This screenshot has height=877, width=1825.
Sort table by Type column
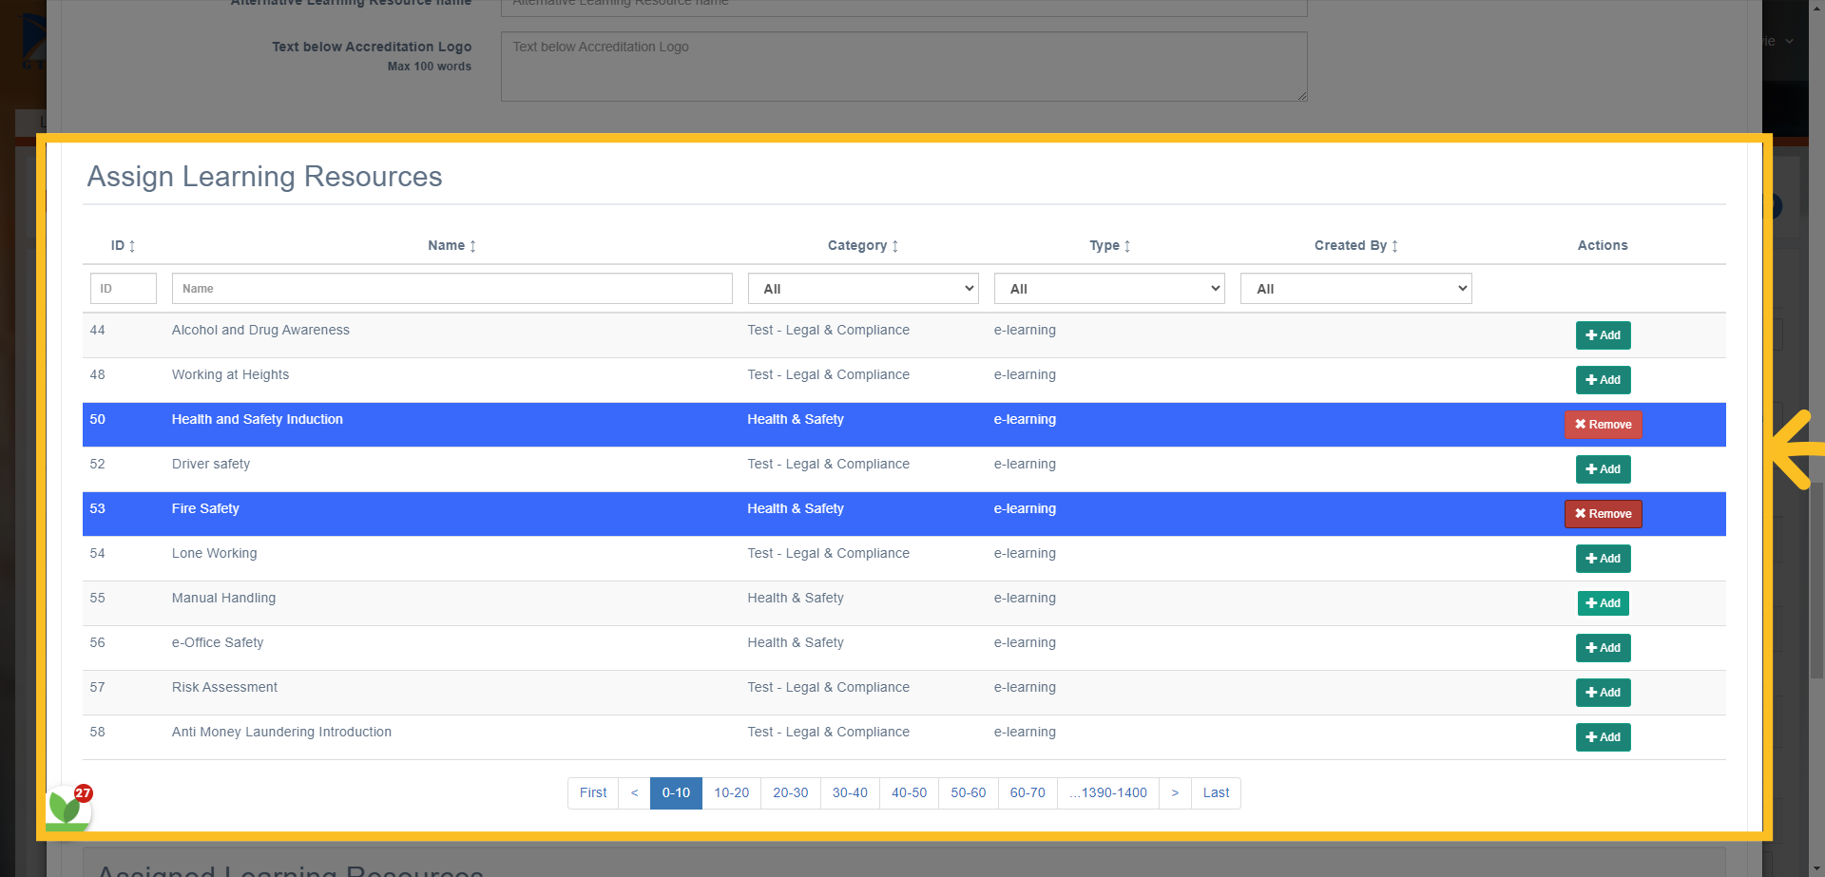click(1109, 246)
